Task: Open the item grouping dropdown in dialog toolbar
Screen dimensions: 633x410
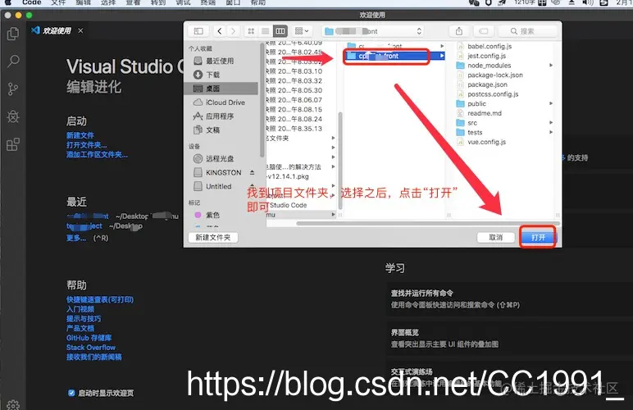Action: 302,31
